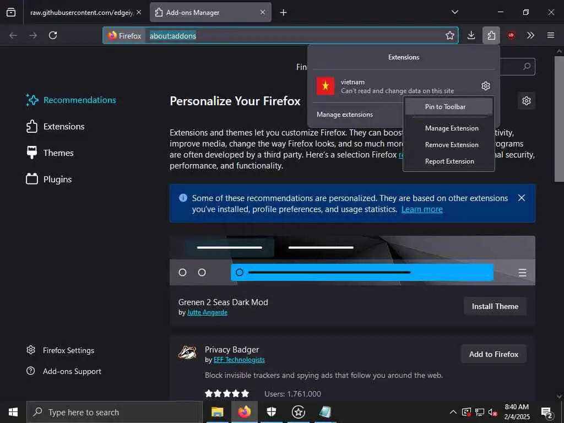Open a new tab with the plus button

[284, 13]
